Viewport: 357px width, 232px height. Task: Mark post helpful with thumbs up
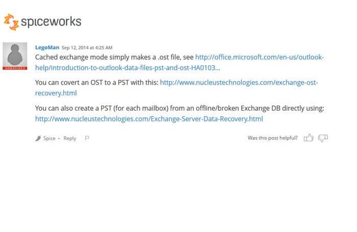pos(309,138)
